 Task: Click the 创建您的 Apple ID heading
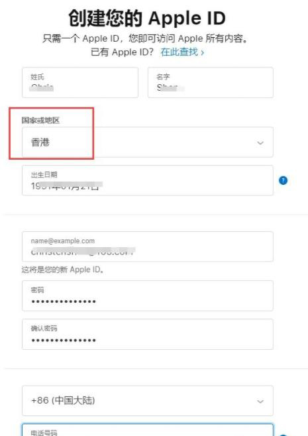tap(147, 18)
